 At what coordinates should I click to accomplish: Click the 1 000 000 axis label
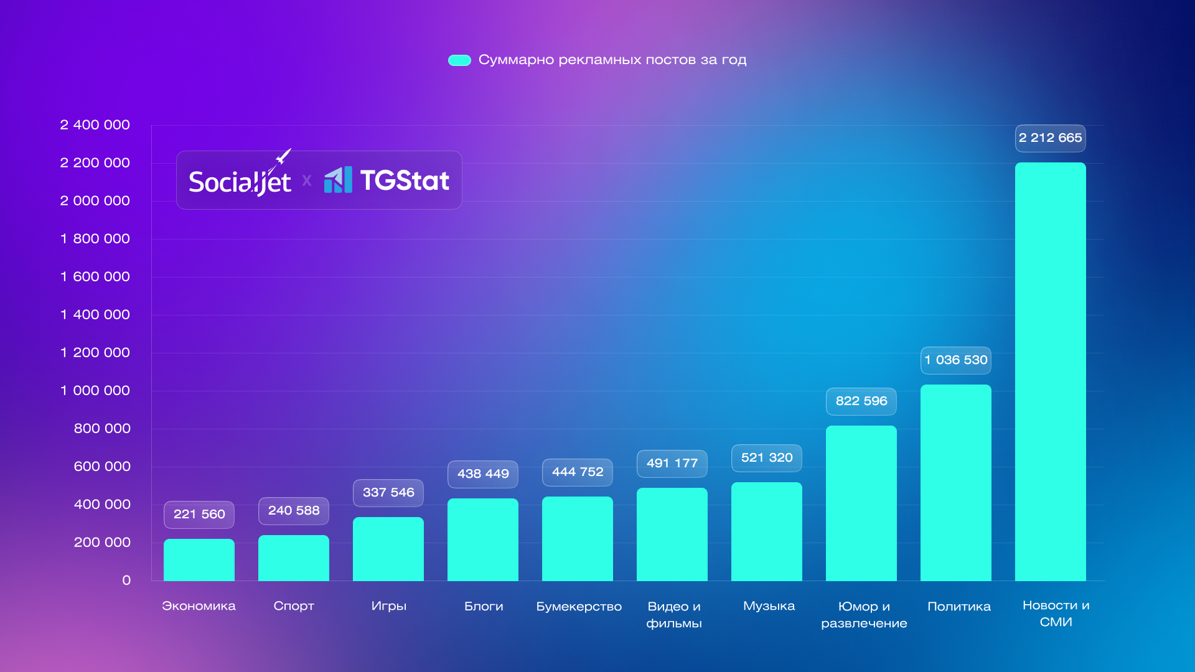click(95, 391)
